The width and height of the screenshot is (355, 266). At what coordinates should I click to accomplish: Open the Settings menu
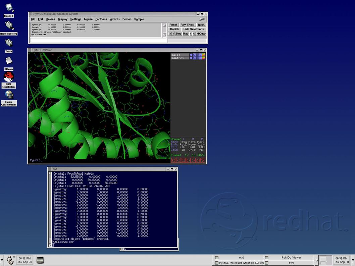pos(75,19)
